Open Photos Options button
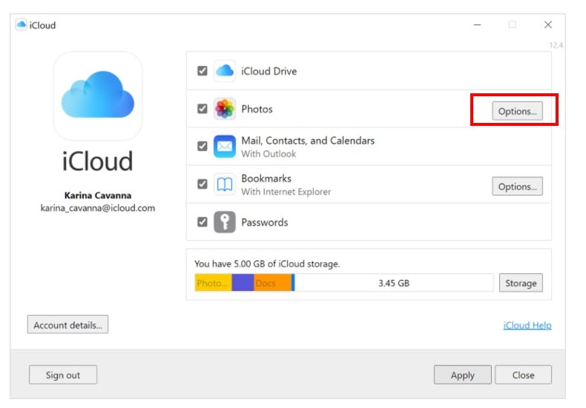The width and height of the screenshot is (586, 408). click(517, 111)
